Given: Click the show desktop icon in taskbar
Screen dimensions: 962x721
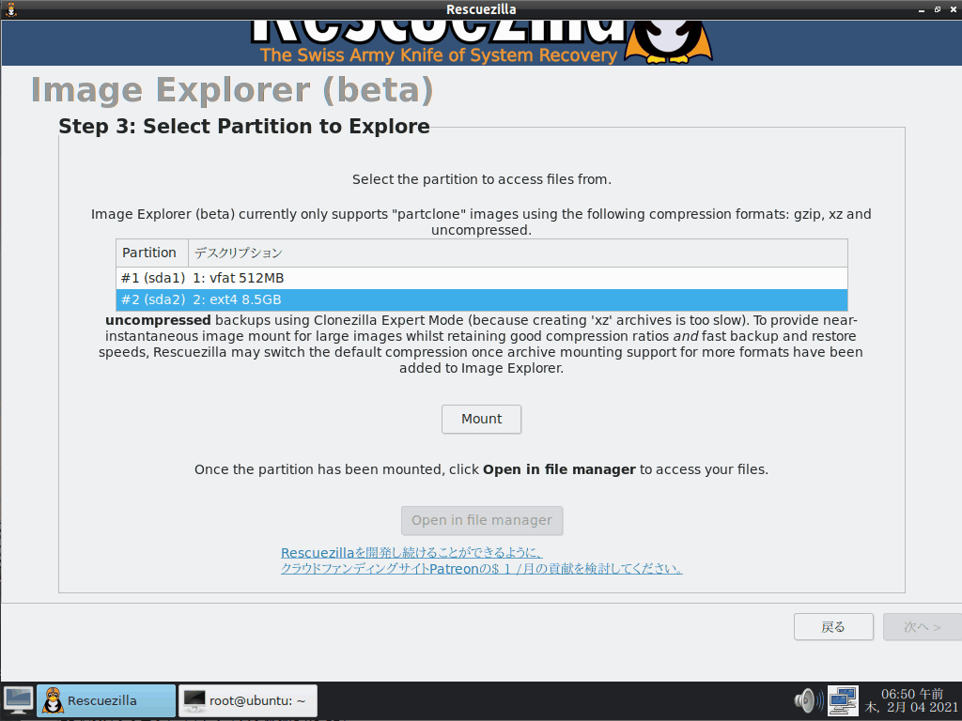Looking at the screenshot, I should click(x=19, y=700).
